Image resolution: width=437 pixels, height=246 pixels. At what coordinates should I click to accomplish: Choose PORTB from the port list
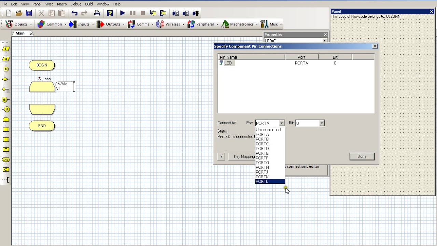pyautogui.click(x=270, y=139)
